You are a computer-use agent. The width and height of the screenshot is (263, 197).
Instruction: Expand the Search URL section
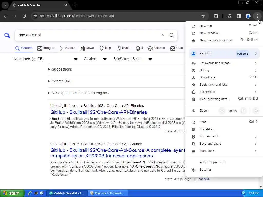point(60,81)
